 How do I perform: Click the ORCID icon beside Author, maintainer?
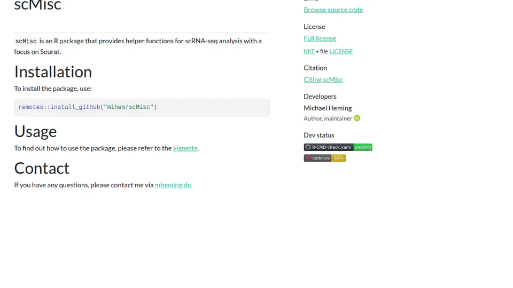click(x=357, y=118)
